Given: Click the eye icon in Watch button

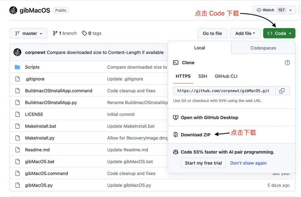Looking at the screenshot, I should point(259,10).
